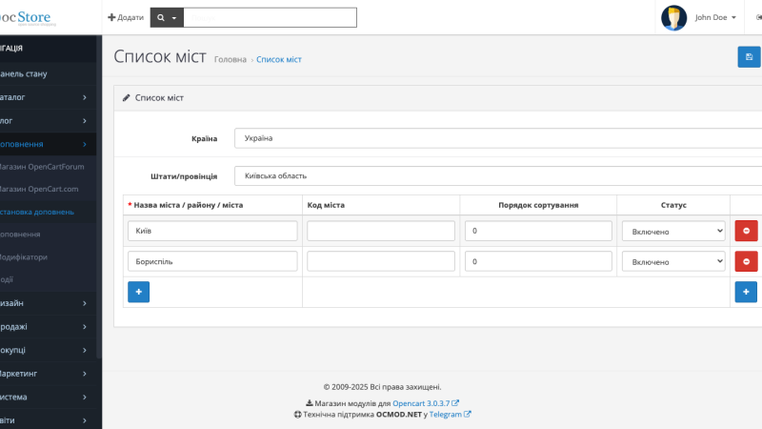Viewport: 762px width, 429px height.
Task: Open the Країна select with Україна
Action: coord(498,138)
